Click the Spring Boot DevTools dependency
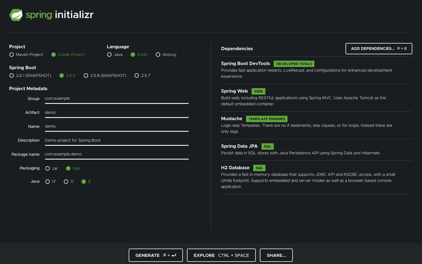Screen dimensions: 422x264 [x=246, y=63]
